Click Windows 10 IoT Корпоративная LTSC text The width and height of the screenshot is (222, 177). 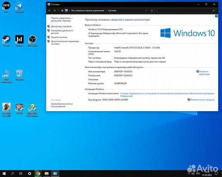click(106, 29)
